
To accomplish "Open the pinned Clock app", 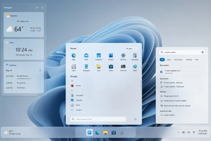I will (x=74, y=68).
